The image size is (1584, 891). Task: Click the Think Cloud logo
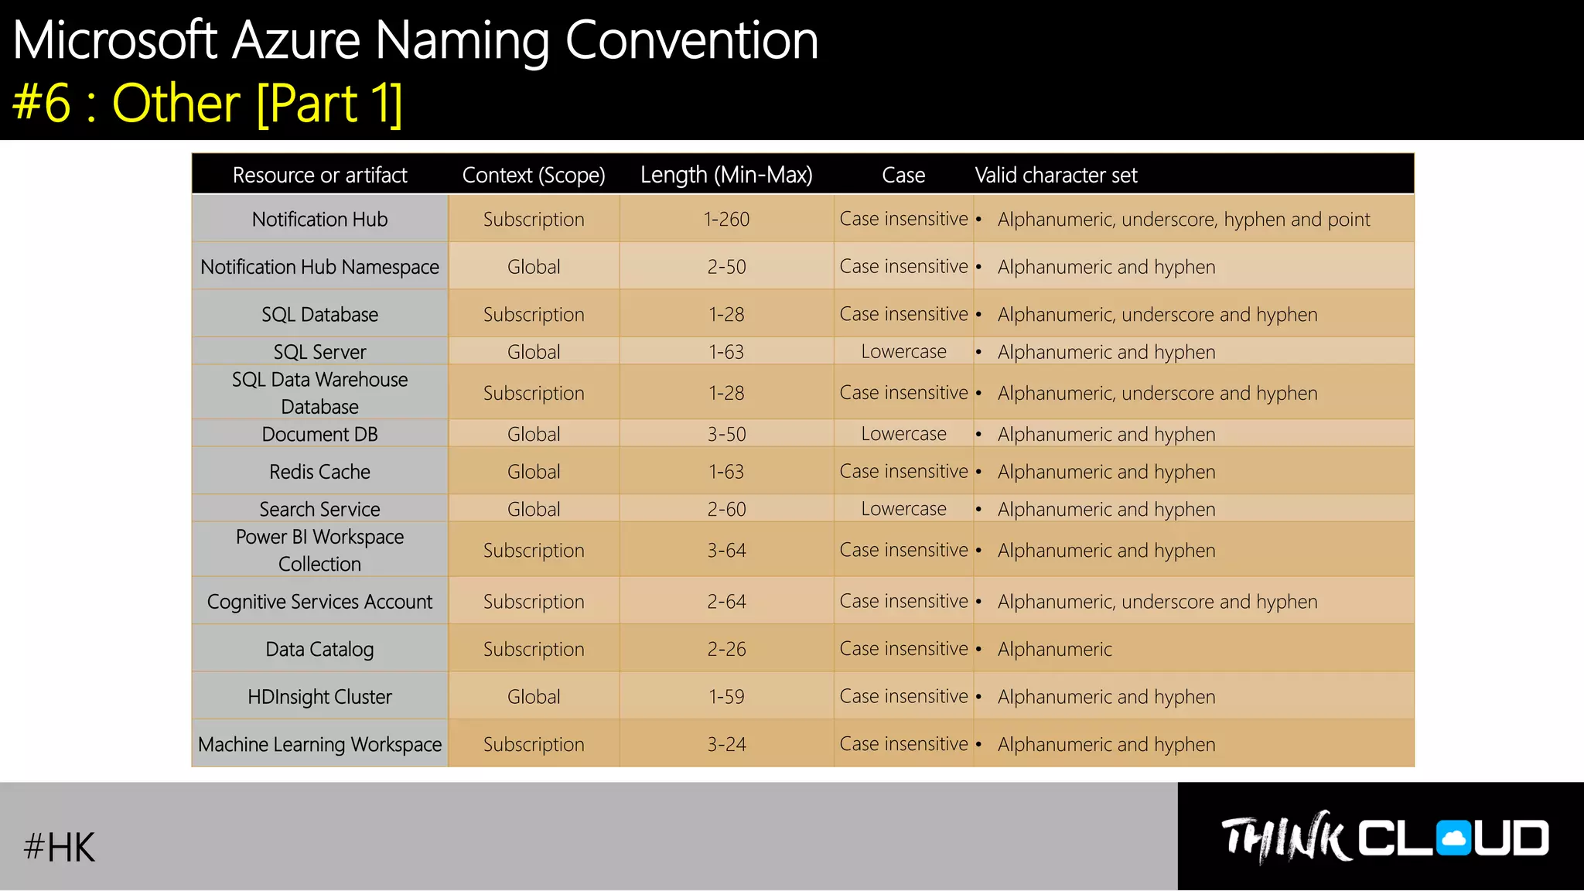pyautogui.click(x=1384, y=837)
